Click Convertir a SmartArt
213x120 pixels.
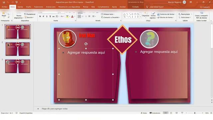pos(110,17)
